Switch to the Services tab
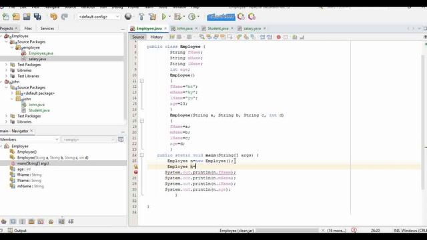Viewport: 427px width, 240px height. point(47,28)
